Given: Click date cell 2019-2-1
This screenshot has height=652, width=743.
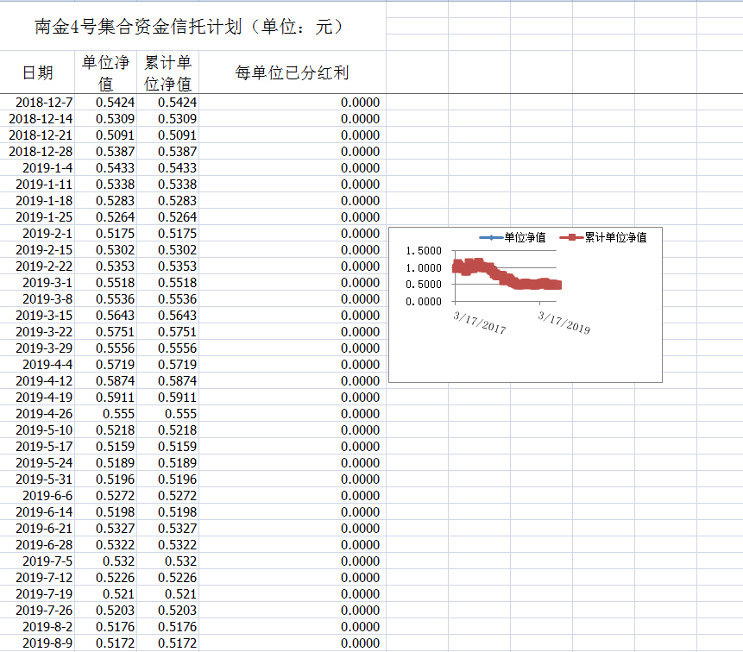Looking at the screenshot, I should [x=37, y=234].
